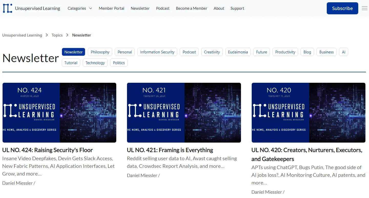Click Daniel Miessler author under NO. 420
Image resolution: width=369 pixels, height=198 pixels.
pos(267,192)
